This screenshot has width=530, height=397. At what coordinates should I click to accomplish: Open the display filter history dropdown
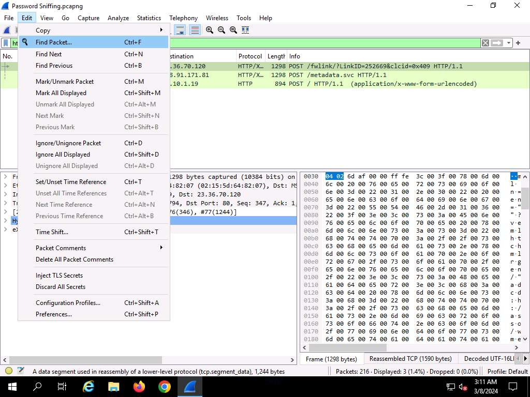point(509,43)
